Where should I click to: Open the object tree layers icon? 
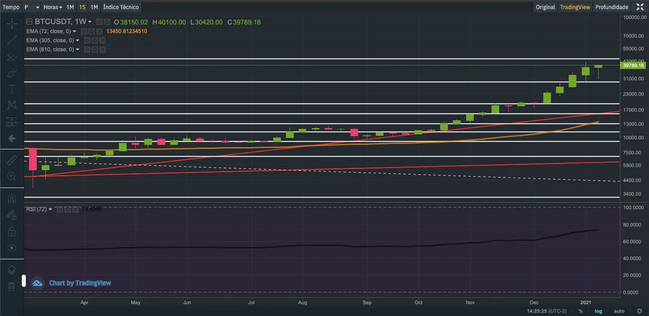click(12, 270)
